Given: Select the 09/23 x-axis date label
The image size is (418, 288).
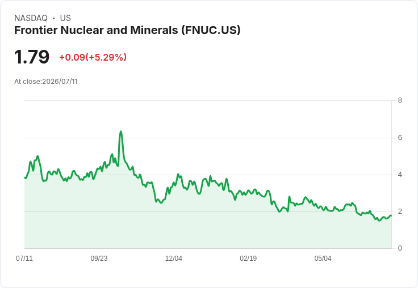Looking at the screenshot, I should point(99,259).
